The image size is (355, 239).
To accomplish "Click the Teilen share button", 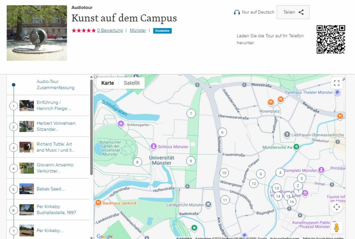I will click(x=293, y=12).
